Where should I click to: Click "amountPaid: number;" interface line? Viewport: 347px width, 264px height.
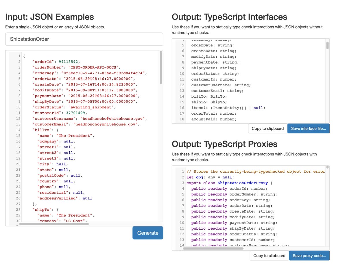[x=214, y=119]
